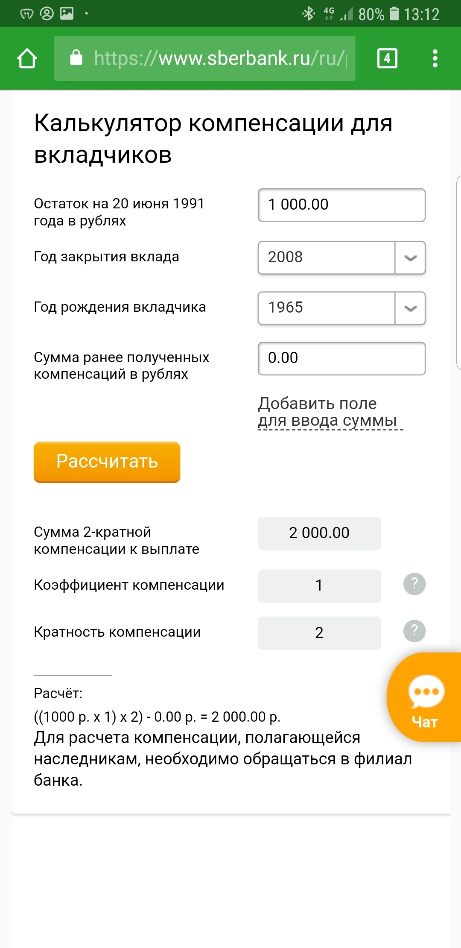Image resolution: width=461 pixels, height=948 pixels.
Task: Tap the battery icon in status bar
Action: (394, 14)
